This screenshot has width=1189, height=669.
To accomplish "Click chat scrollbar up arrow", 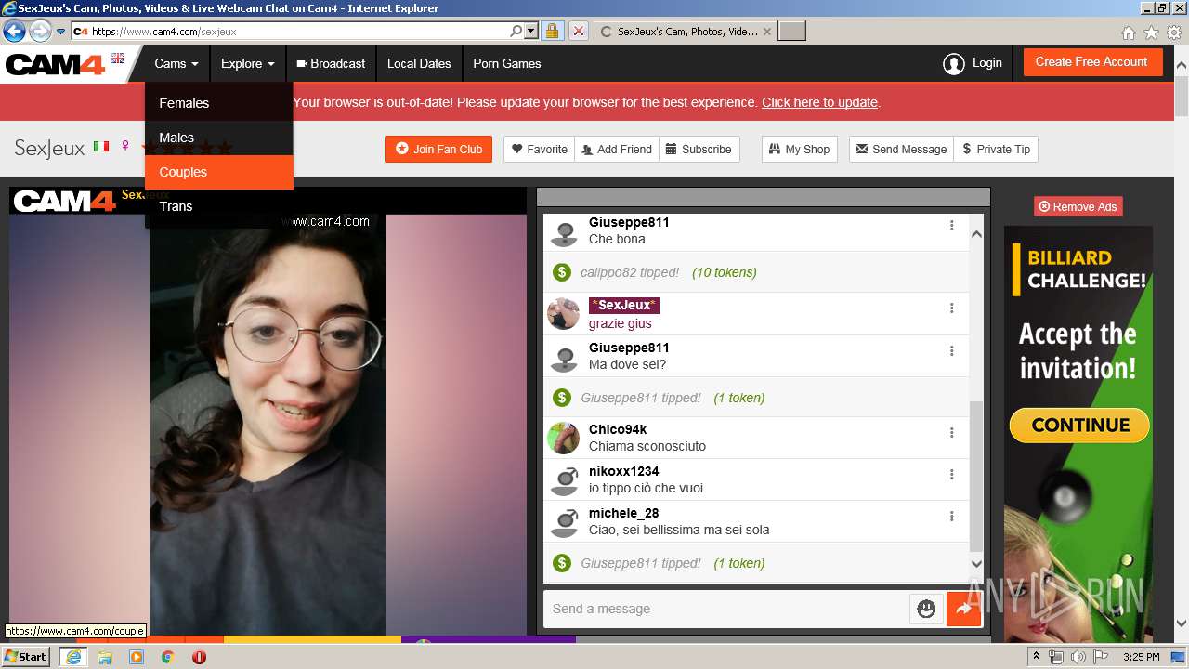I will (976, 234).
